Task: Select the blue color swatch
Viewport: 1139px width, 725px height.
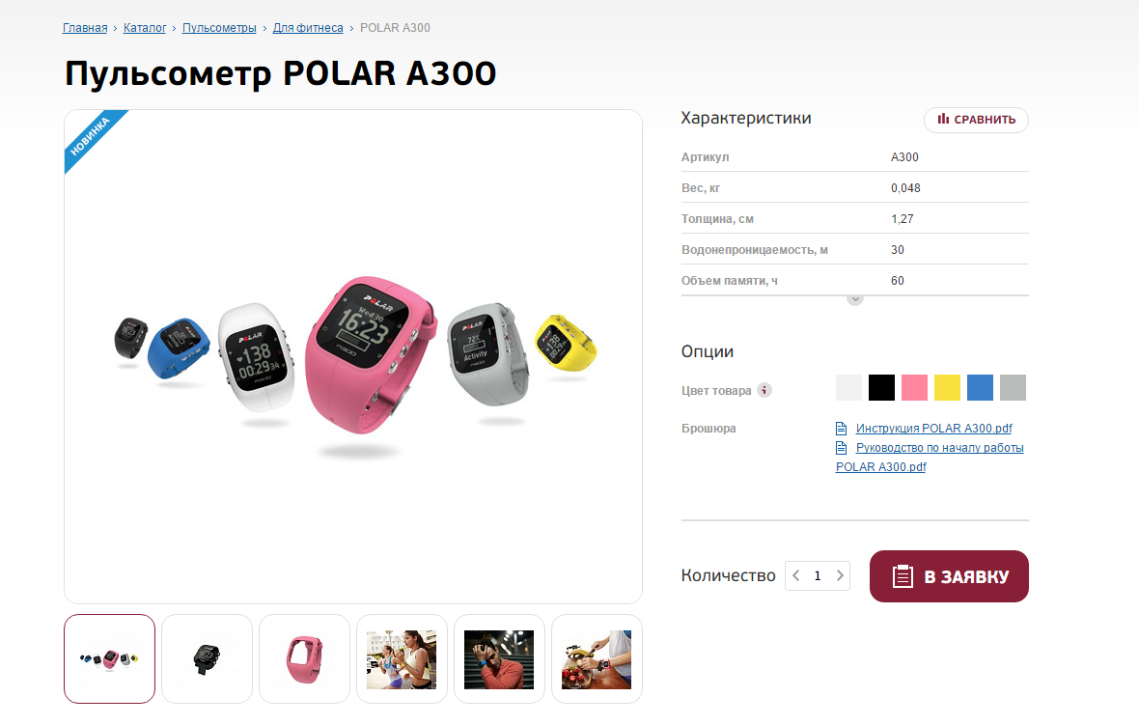Action: (979, 388)
